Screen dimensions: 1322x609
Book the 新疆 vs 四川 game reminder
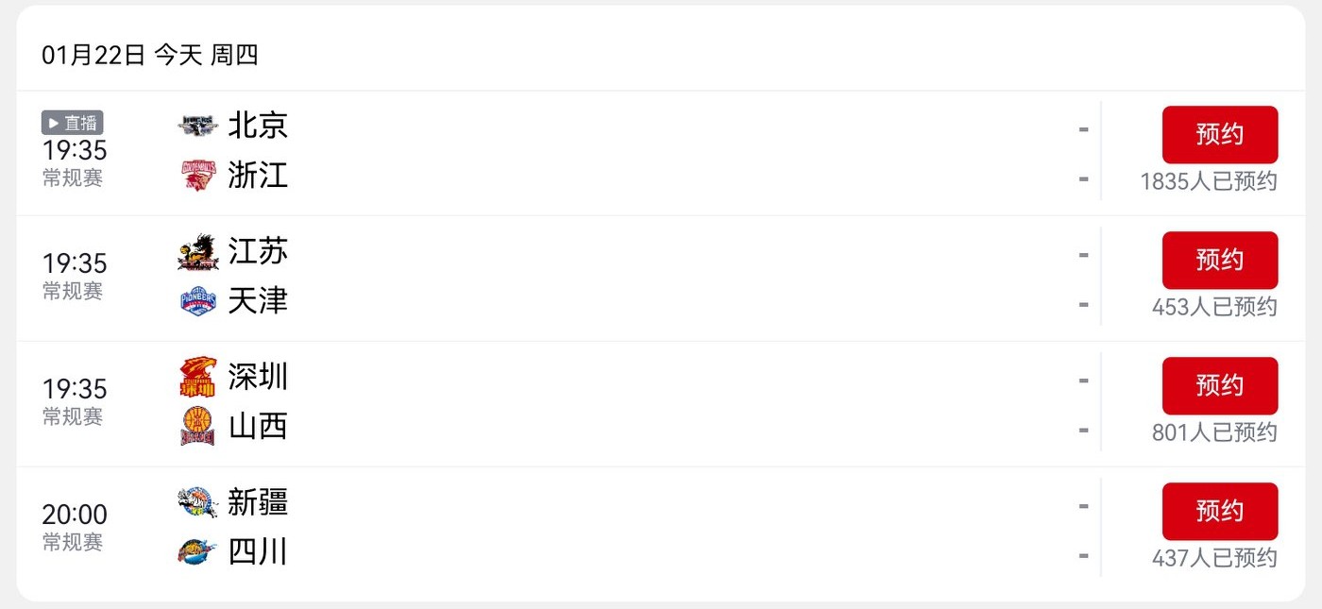[x=1219, y=511]
